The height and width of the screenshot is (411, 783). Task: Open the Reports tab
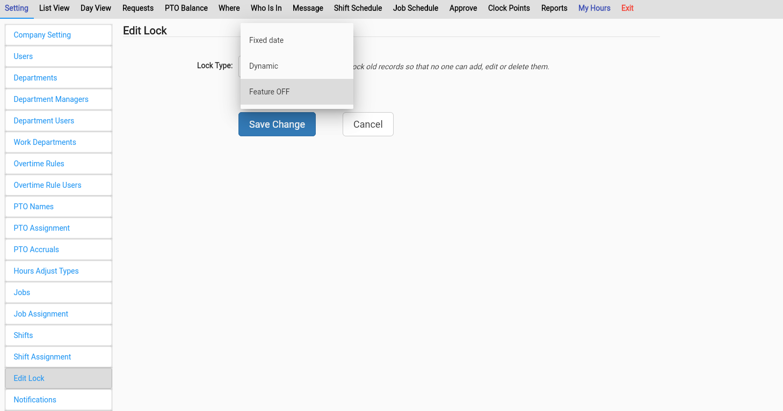554,8
